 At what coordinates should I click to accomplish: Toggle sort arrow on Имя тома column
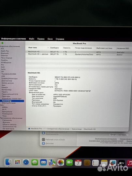48,48
